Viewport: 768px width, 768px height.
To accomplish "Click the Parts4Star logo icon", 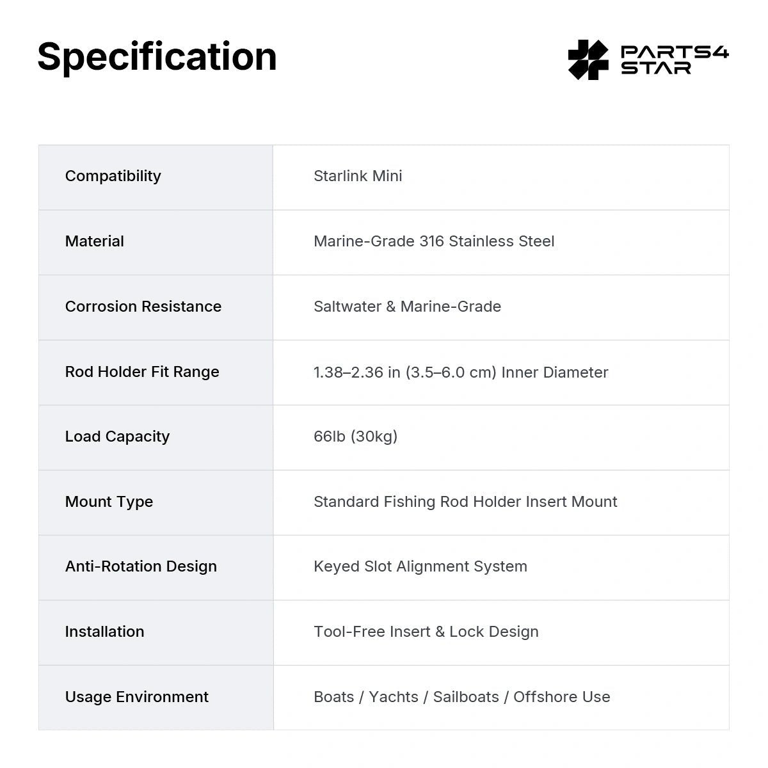I will 588,60.
